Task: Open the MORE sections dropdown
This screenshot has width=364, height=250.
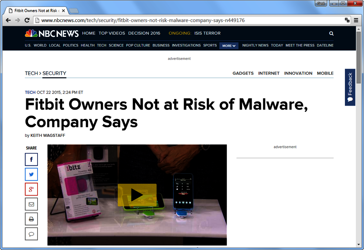Action: point(228,45)
